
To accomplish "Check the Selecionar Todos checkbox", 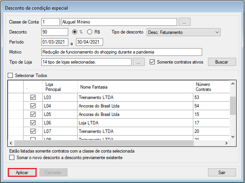I will pos(10,76).
